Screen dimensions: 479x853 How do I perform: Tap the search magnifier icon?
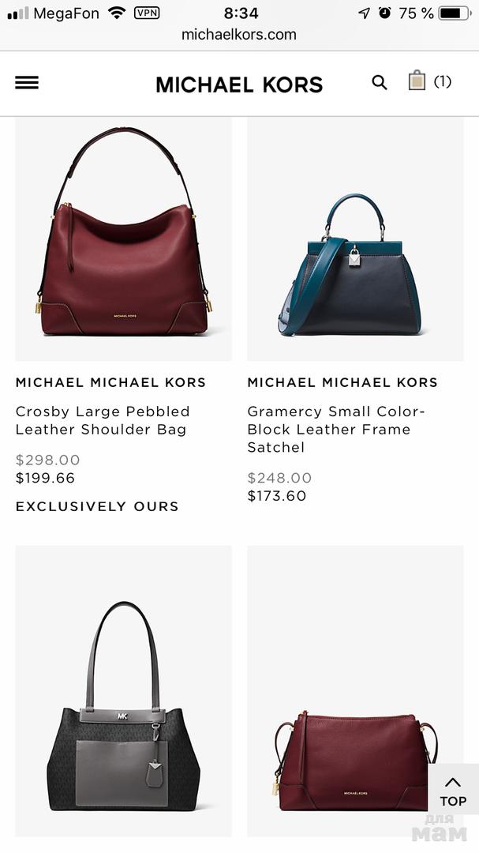pyautogui.click(x=380, y=83)
